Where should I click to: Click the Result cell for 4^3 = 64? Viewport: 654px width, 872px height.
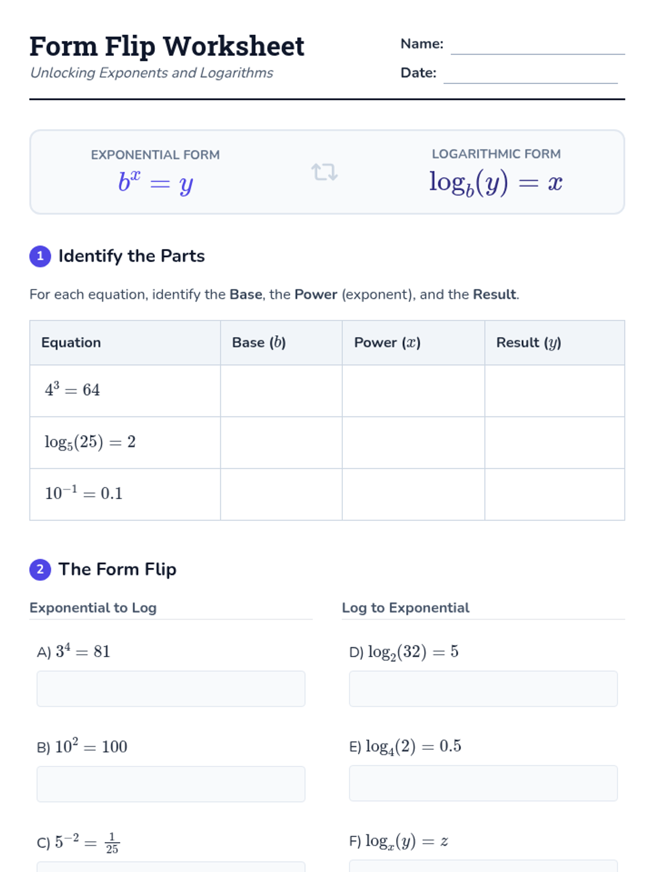click(554, 391)
